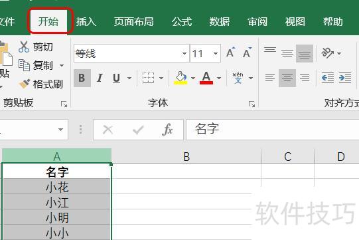Open font color dropdown arrow
Screen dimensions: 359x240
tap(219, 78)
